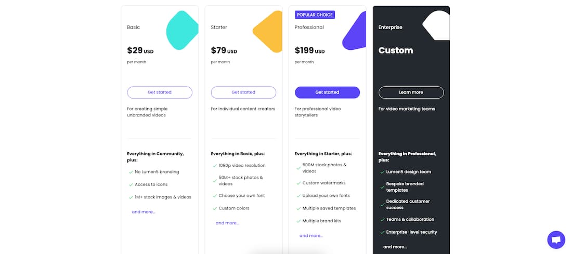The width and height of the screenshot is (572, 254).
Task: Expand 'and more...' in Professional plan
Action: (311, 236)
